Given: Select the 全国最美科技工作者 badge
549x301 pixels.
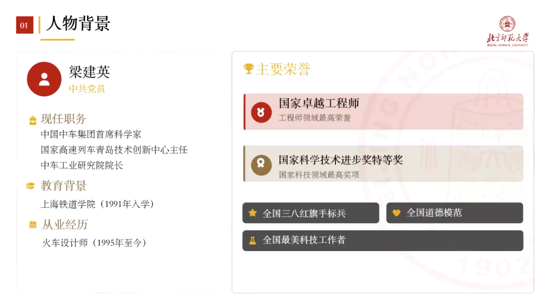Looking at the screenshot, I should click(x=382, y=240).
